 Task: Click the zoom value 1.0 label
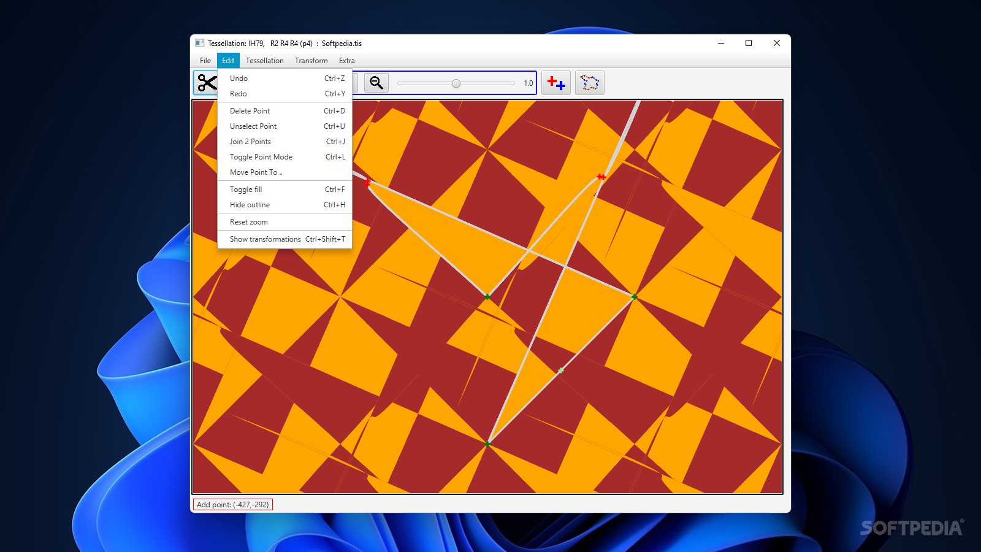point(529,83)
